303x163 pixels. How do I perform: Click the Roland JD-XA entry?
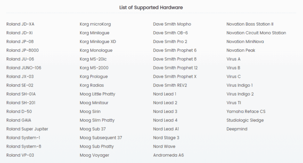(20, 24)
